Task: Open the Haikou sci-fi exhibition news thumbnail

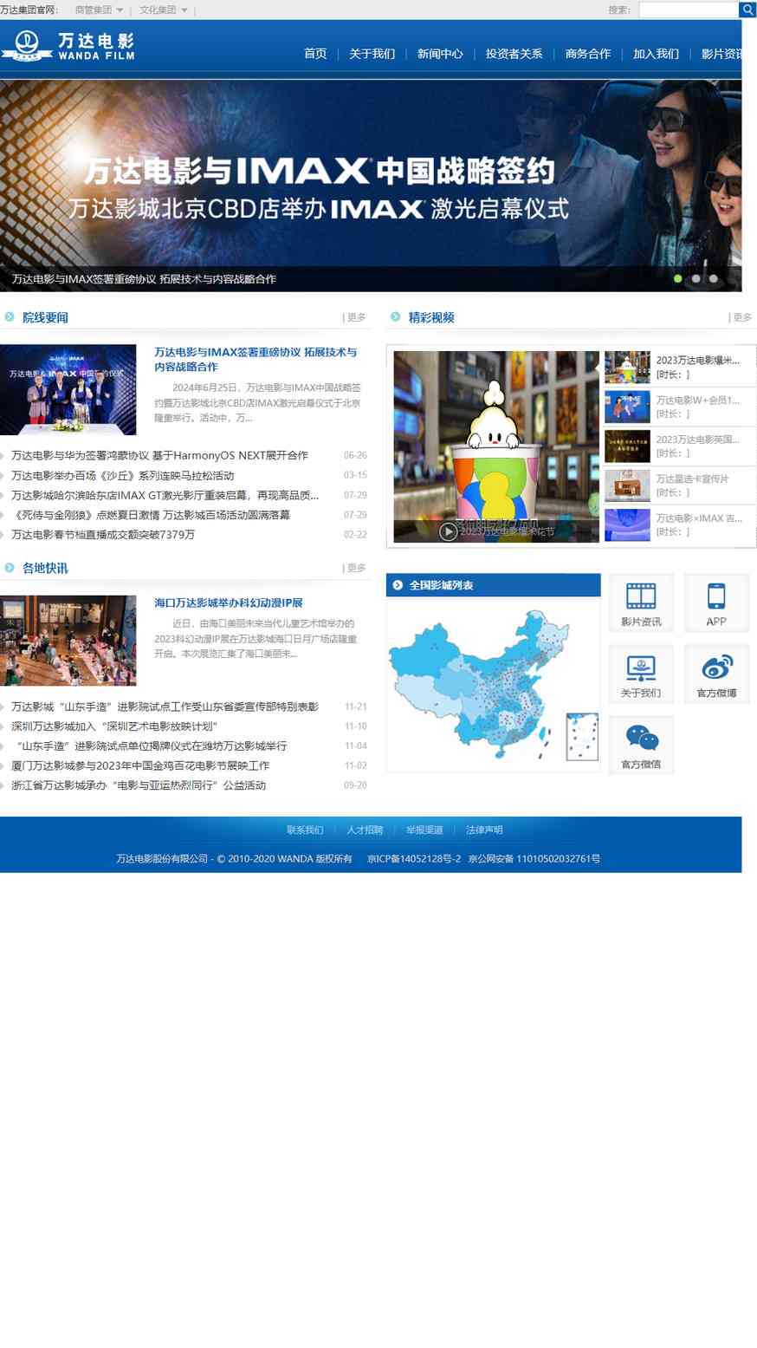Action: [x=68, y=641]
